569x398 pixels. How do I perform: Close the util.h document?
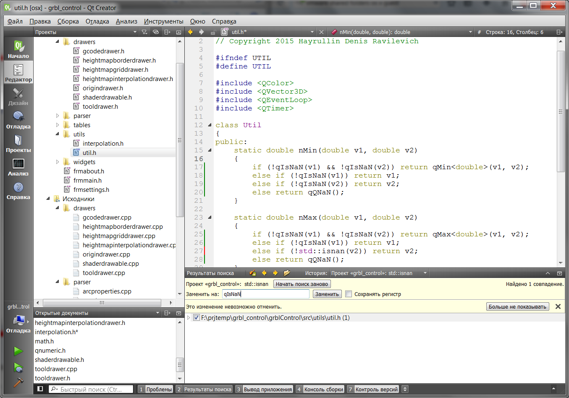point(321,32)
